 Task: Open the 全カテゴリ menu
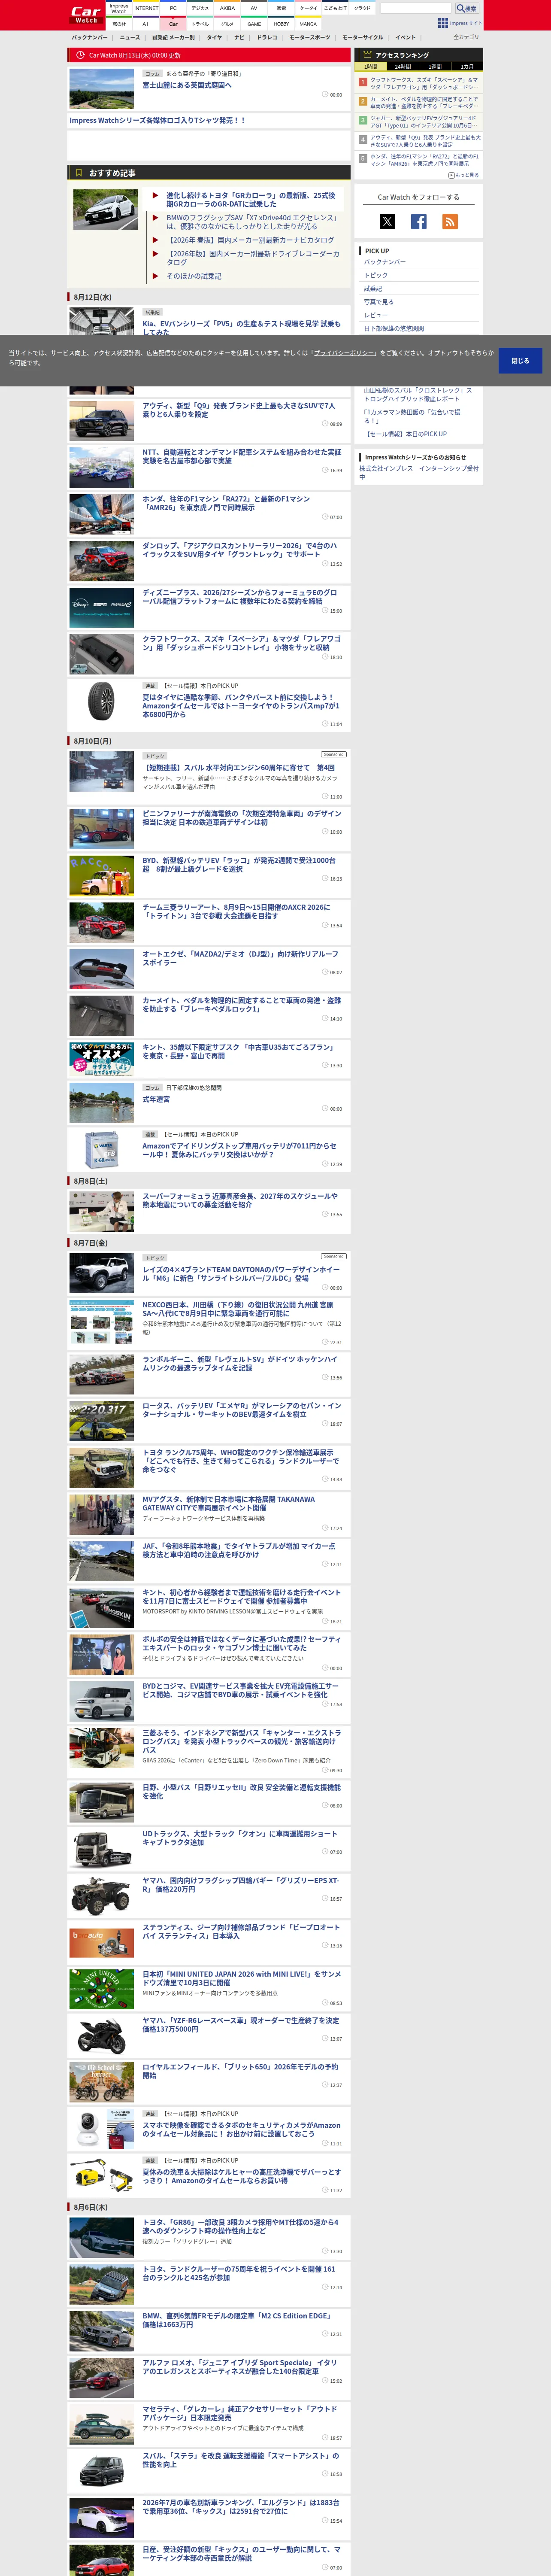466,37
